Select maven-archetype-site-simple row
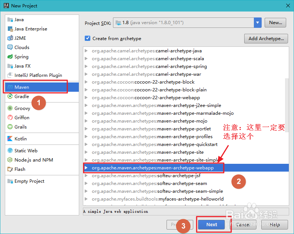The width and height of the screenshot is (294, 234). [186, 160]
